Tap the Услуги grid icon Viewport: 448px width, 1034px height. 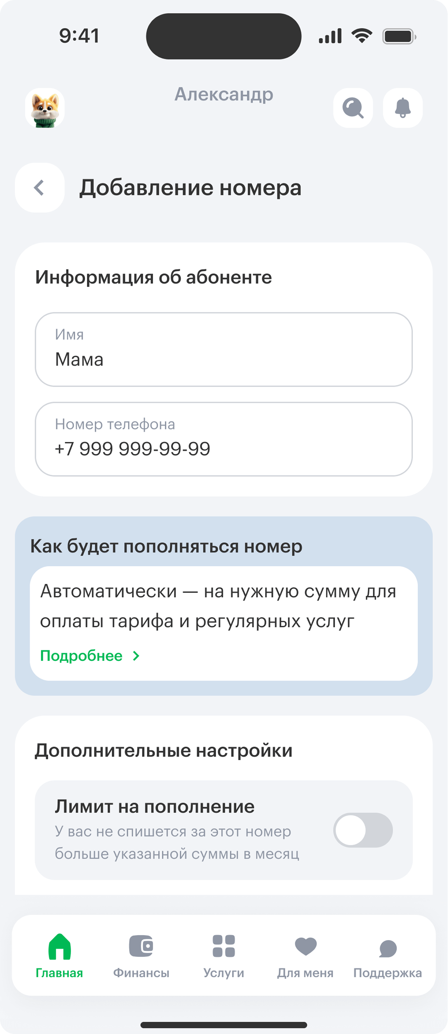(x=223, y=946)
